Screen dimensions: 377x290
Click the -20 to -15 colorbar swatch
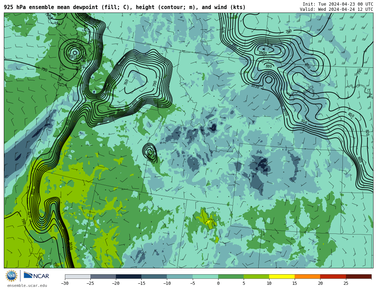click(x=128, y=276)
